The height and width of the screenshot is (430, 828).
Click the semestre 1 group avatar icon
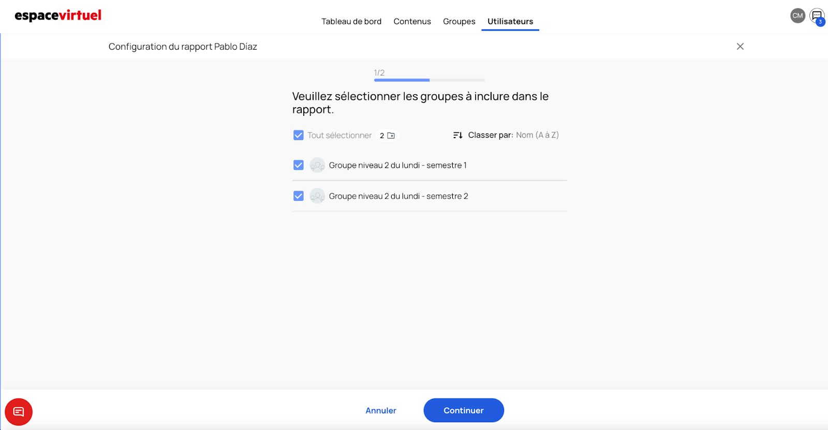[x=317, y=166]
